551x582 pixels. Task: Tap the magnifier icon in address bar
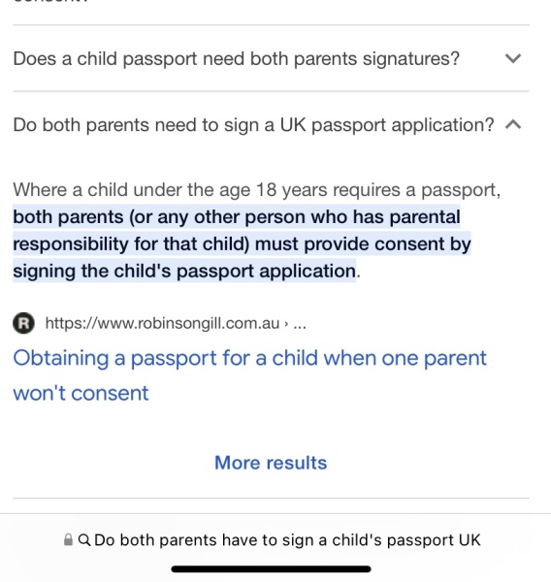point(84,540)
